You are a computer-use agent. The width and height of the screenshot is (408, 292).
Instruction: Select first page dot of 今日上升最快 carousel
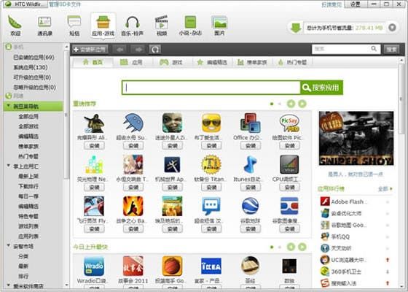click(x=272, y=247)
